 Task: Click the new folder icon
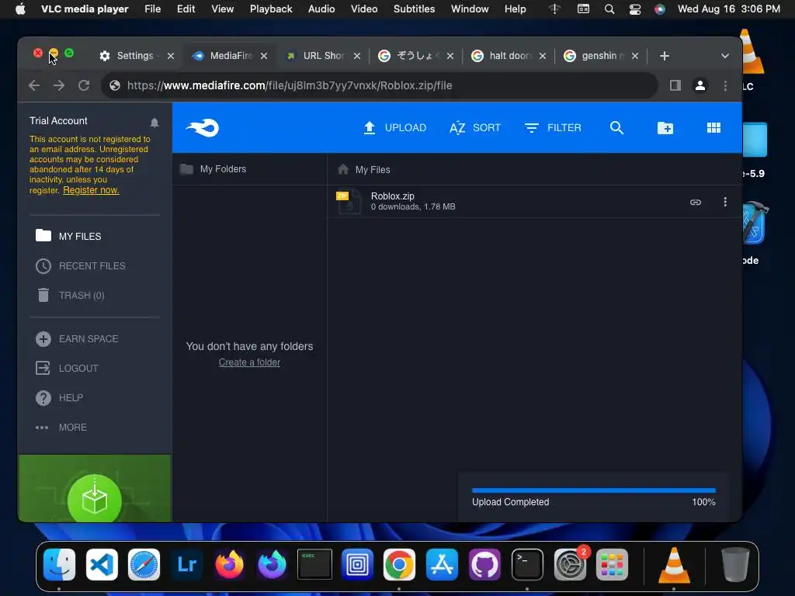click(x=665, y=128)
